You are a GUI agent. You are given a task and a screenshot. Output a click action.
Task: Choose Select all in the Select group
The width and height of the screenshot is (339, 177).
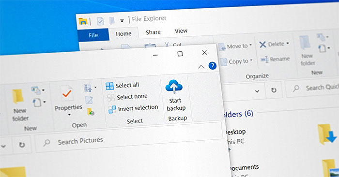123,86
